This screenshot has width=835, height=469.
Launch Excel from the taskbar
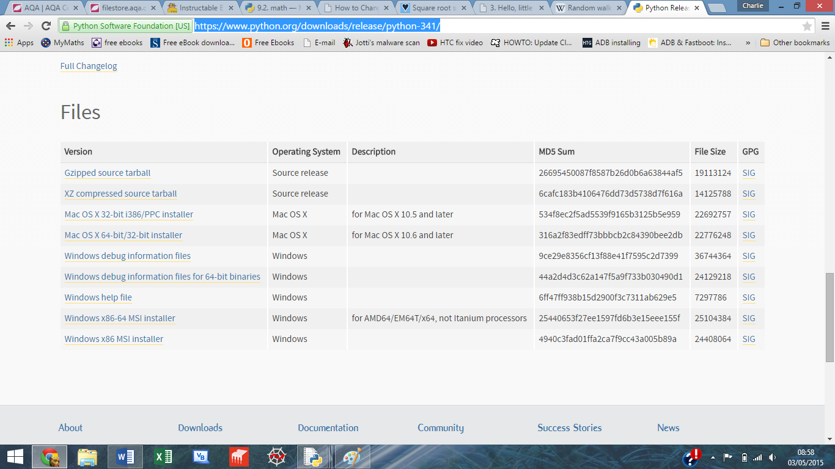[163, 456]
